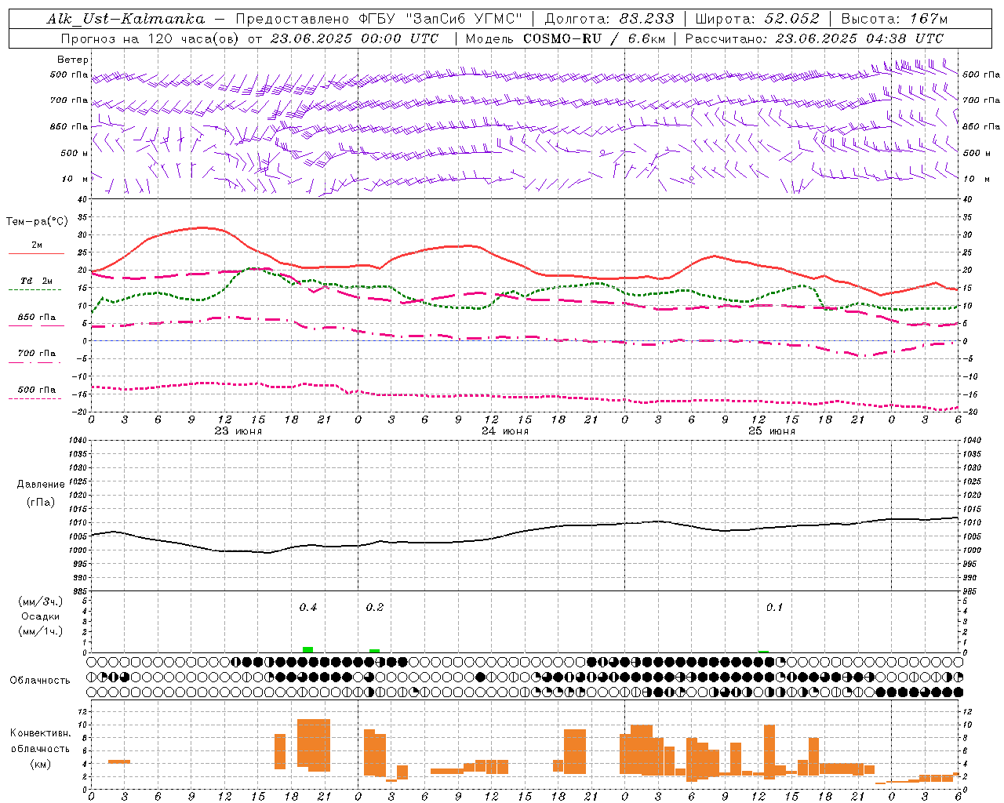Click the 25 июня date label
Image resolution: width=1004 pixels, height=803 pixels.
(x=772, y=431)
